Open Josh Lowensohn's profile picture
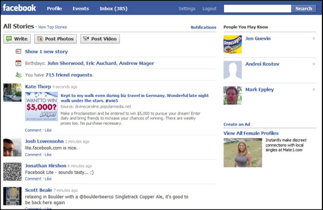 click(x=12, y=148)
